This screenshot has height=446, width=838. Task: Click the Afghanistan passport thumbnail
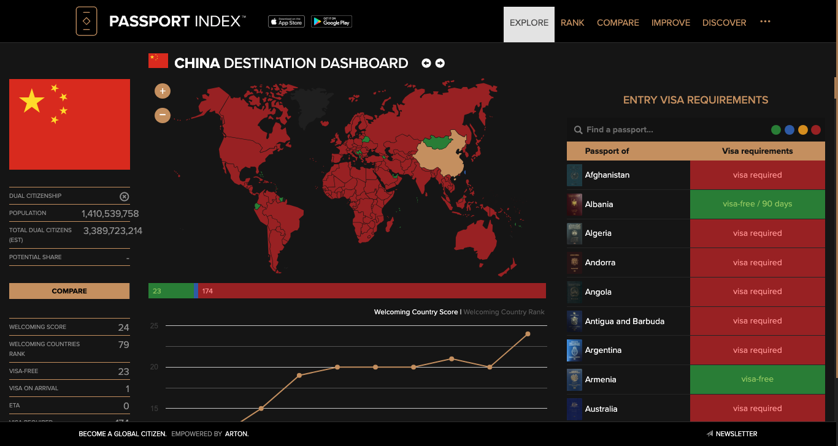click(x=574, y=175)
